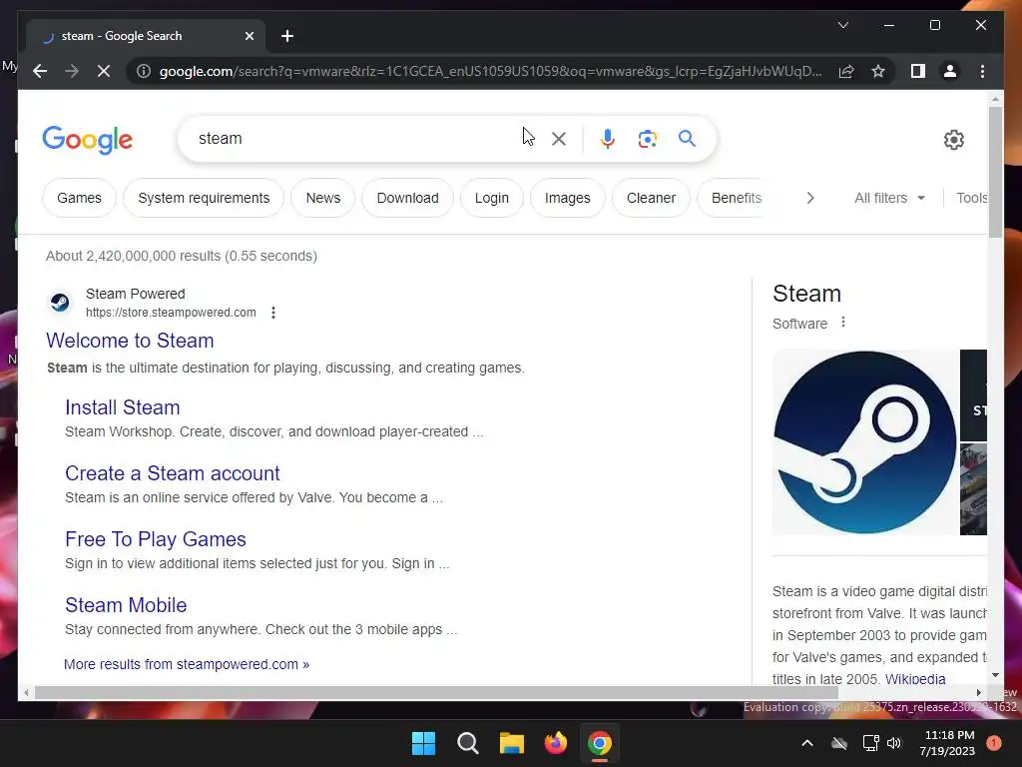Click Chrome icon in taskbar

[x=600, y=743]
